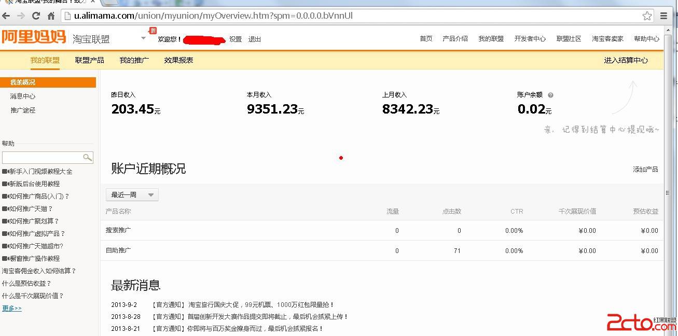Click the 本月收入 amount 9351.23
This screenshot has height=336, width=678.
pos(272,109)
